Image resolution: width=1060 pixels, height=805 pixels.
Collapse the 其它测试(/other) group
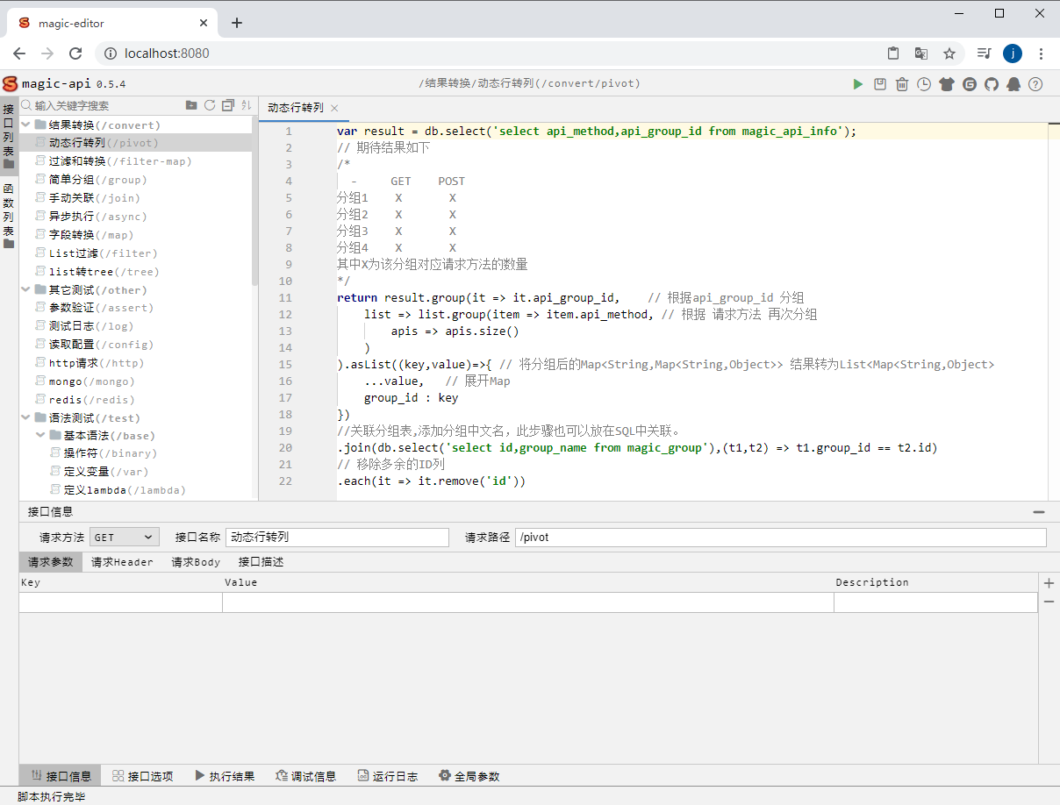coord(26,289)
